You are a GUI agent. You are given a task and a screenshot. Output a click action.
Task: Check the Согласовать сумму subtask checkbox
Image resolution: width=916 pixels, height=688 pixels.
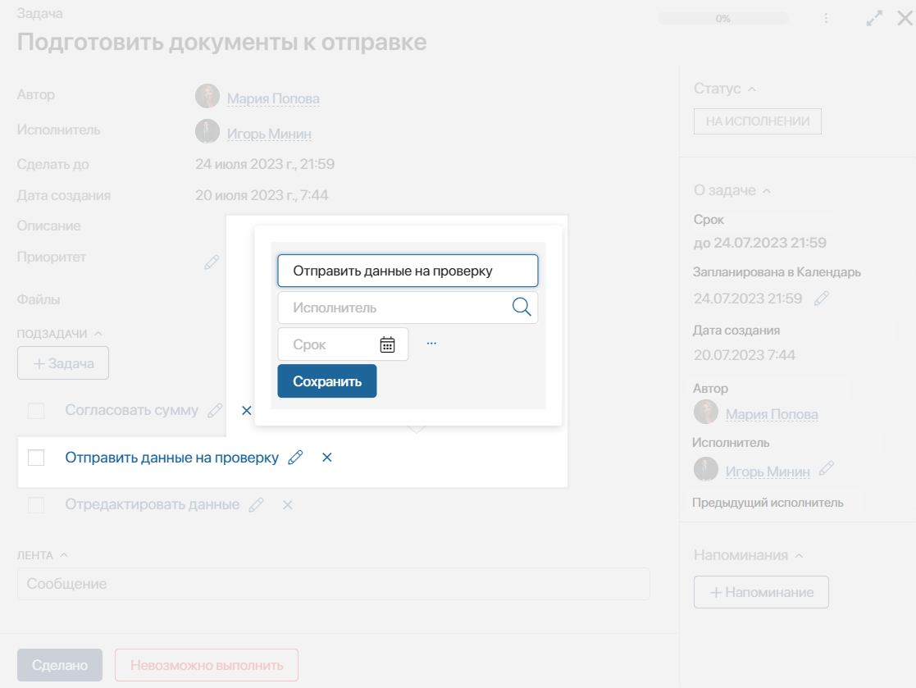point(36,411)
